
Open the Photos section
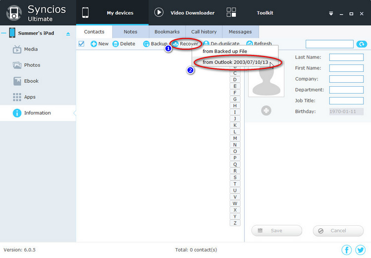point(32,65)
